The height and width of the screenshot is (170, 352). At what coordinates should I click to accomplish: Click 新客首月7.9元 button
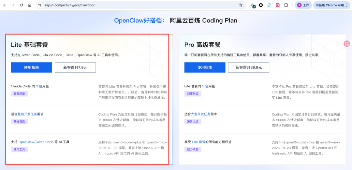click(75, 67)
